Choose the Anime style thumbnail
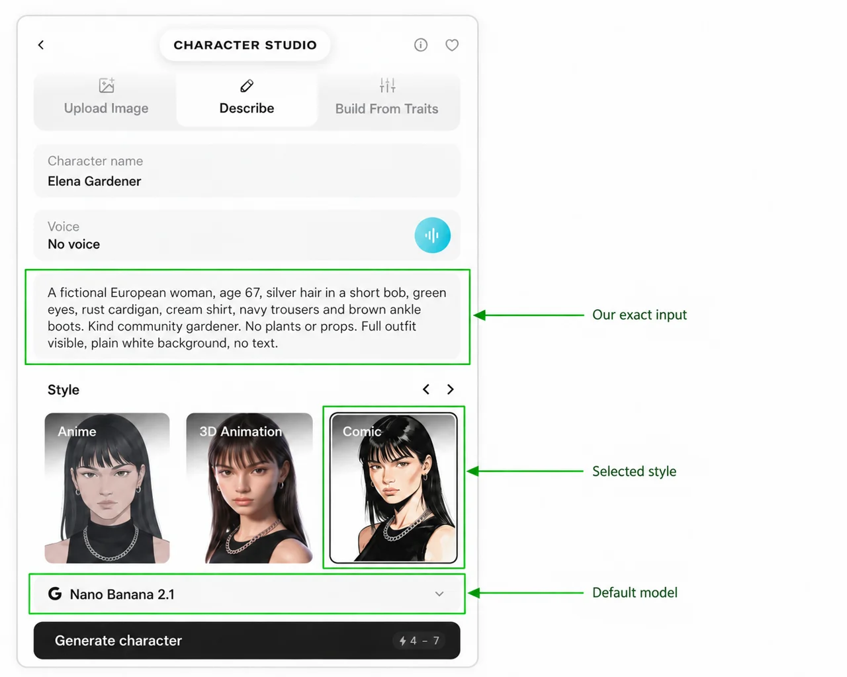 pos(107,488)
